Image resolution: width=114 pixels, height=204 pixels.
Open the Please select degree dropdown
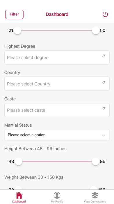[x=57, y=57]
